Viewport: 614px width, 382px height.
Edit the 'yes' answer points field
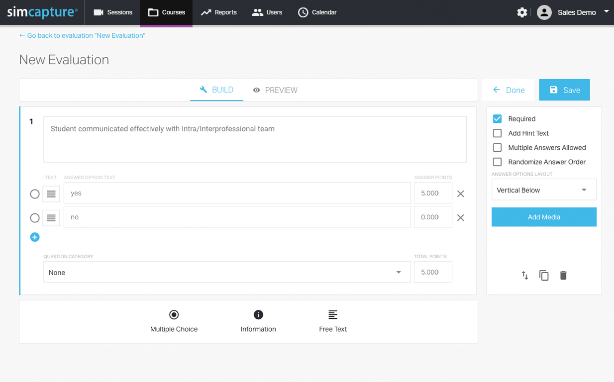tap(432, 193)
